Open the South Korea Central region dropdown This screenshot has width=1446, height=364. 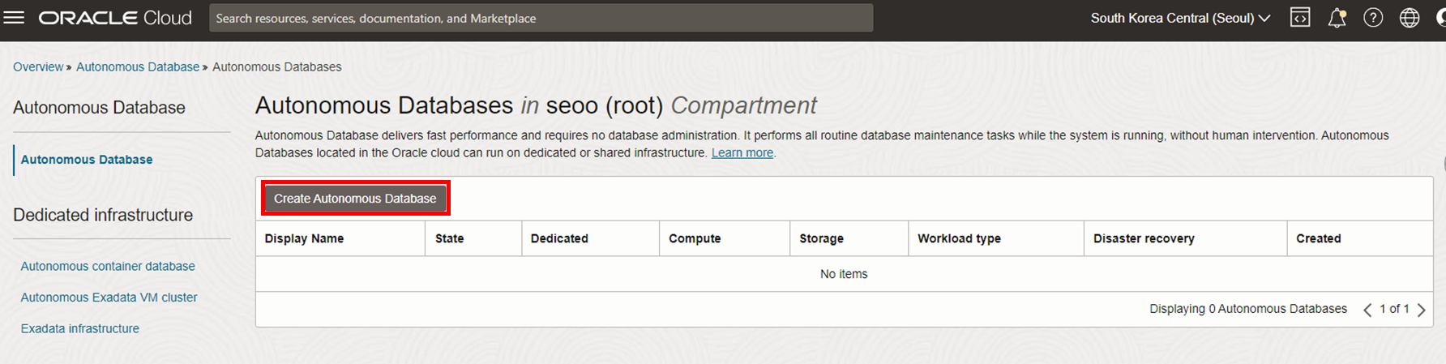[1180, 18]
